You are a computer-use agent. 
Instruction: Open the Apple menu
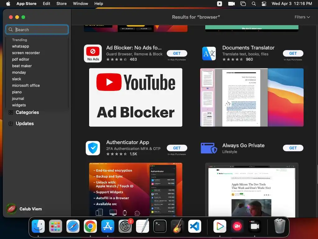[x=8, y=3]
